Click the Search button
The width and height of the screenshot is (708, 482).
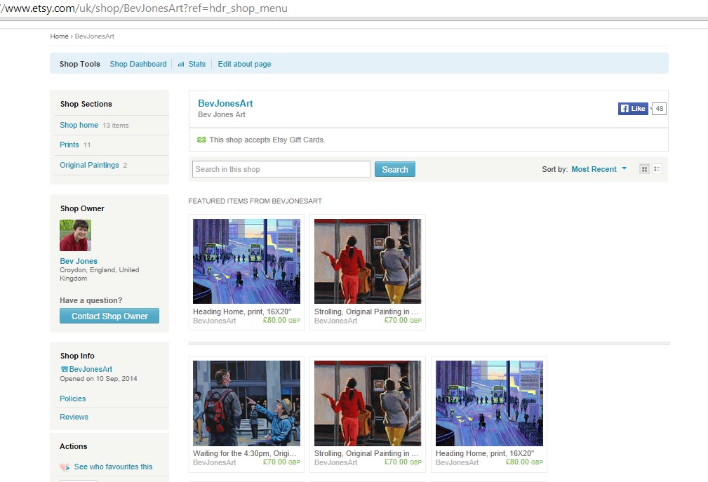394,169
